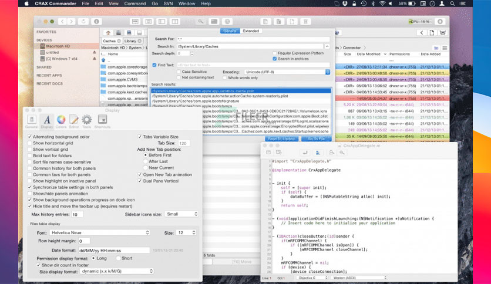Open the font Size combo box

tap(186, 233)
